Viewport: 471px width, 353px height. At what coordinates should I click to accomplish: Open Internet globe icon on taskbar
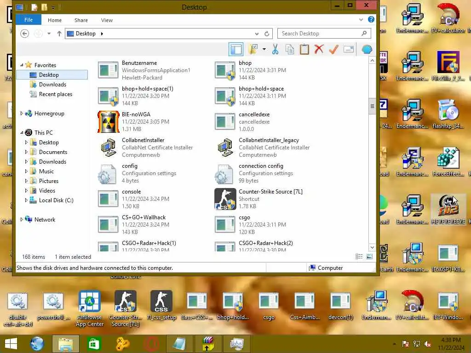tap(37, 344)
